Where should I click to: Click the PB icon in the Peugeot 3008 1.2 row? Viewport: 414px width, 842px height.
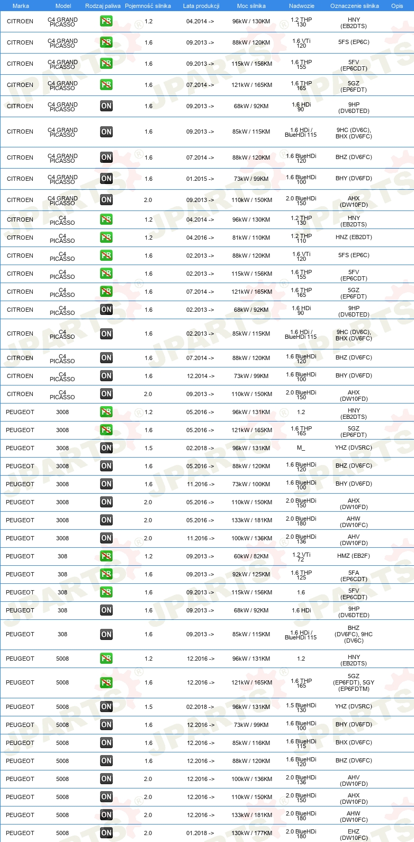[x=106, y=412]
